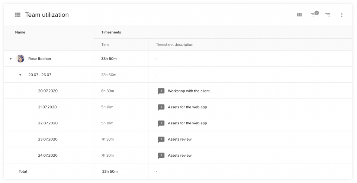Screen dimensions: 357x183
Task: Click the Timesheets group header
Action: pos(111,32)
